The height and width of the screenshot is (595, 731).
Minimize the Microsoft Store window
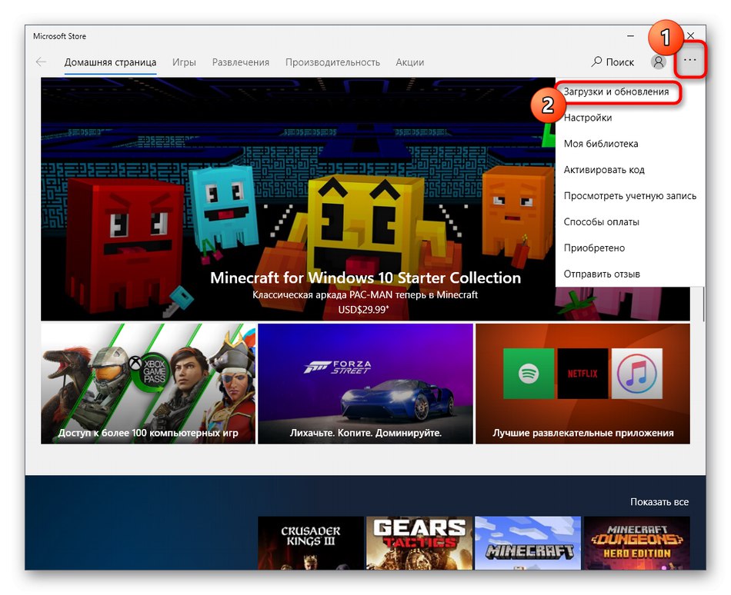[x=630, y=36]
